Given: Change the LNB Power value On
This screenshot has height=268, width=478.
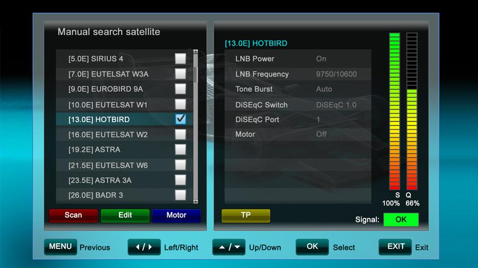Looking at the screenshot, I should 321,59.
